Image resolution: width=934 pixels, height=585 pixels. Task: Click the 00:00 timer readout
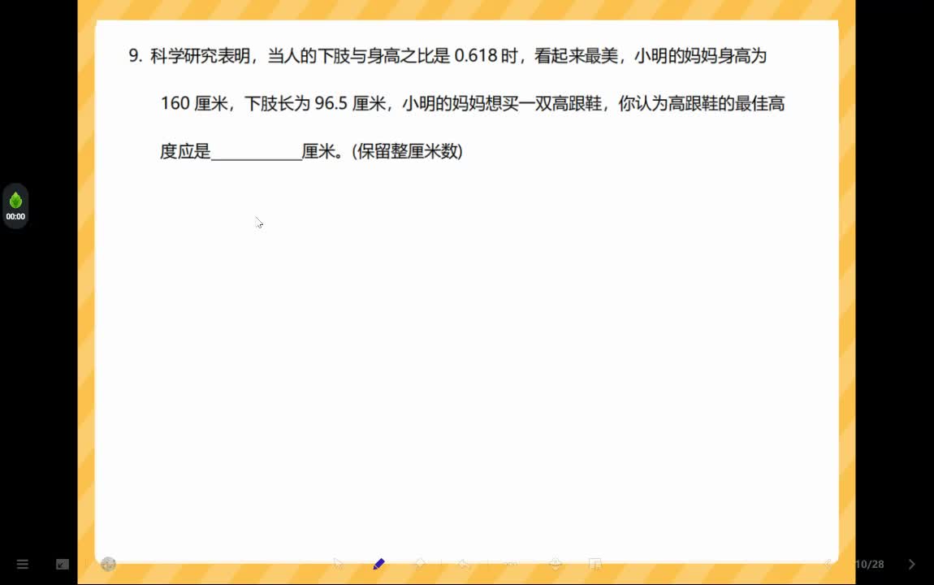pos(15,217)
